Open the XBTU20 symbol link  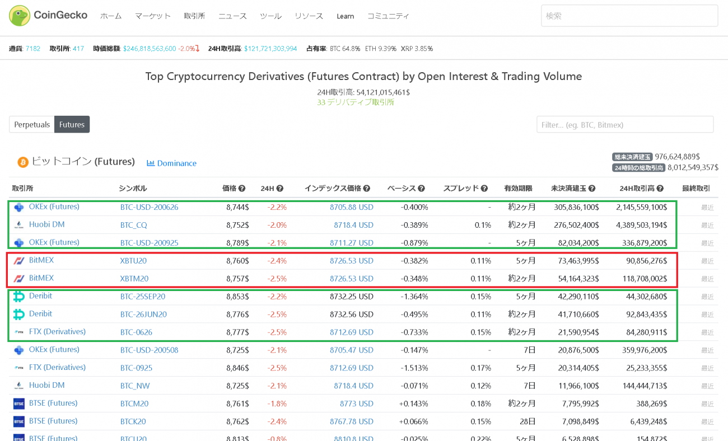tap(133, 261)
